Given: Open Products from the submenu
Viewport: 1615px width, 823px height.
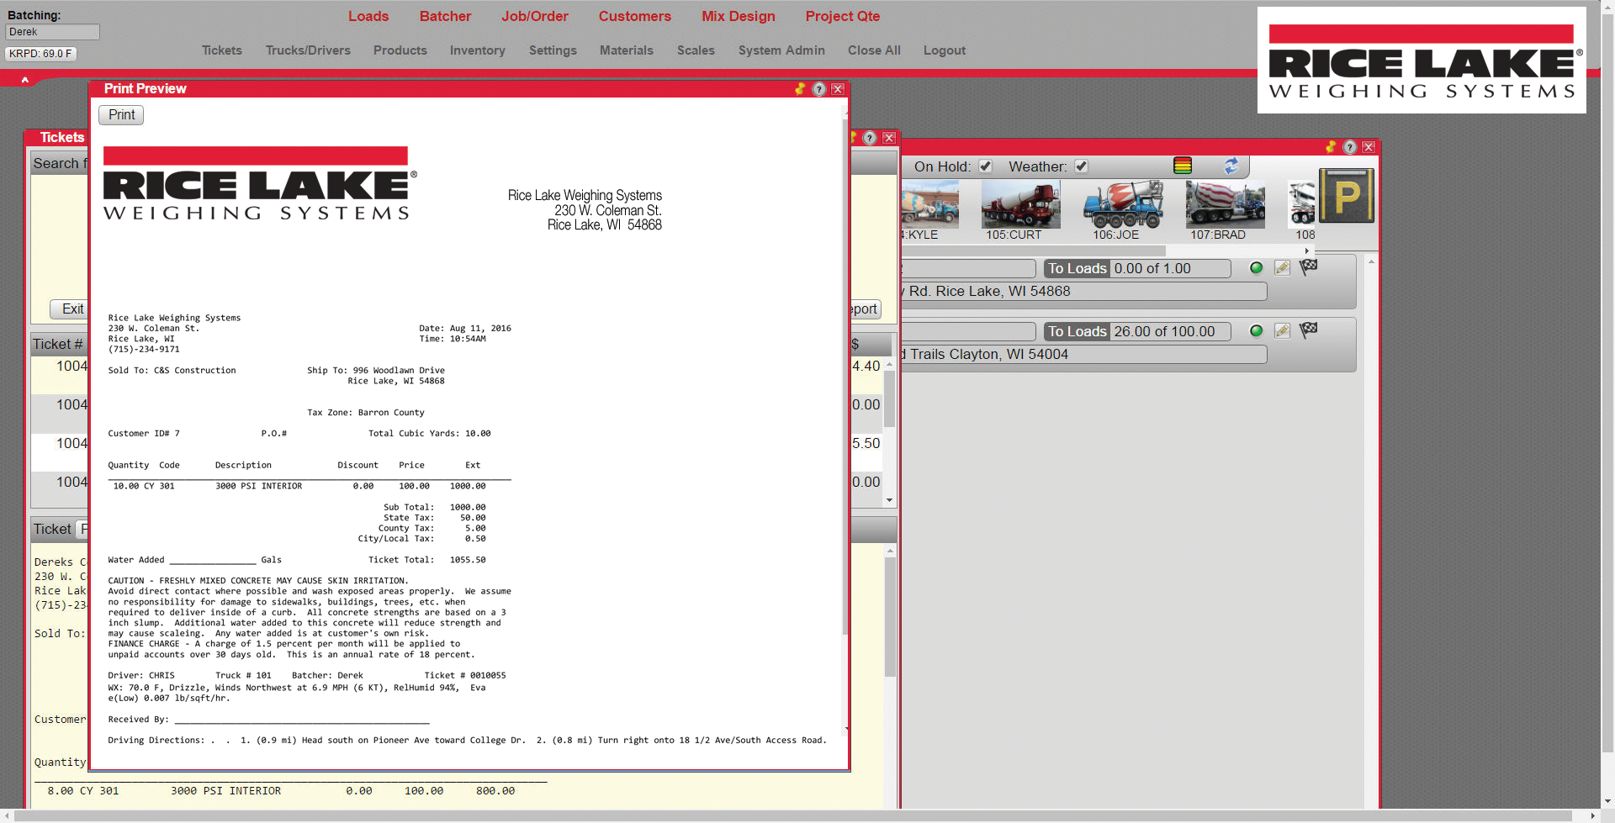Looking at the screenshot, I should pos(400,50).
